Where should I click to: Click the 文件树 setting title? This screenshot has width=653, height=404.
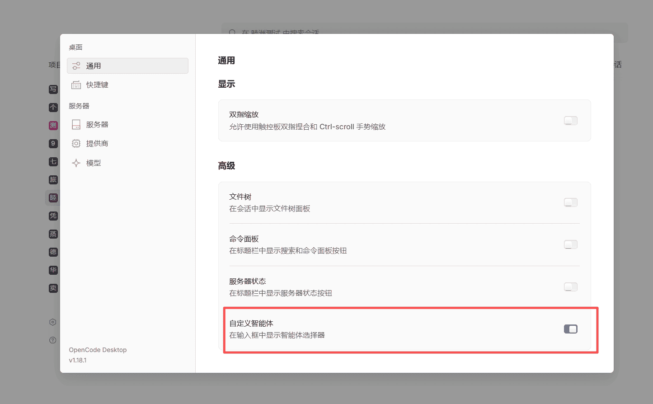[240, 197]
